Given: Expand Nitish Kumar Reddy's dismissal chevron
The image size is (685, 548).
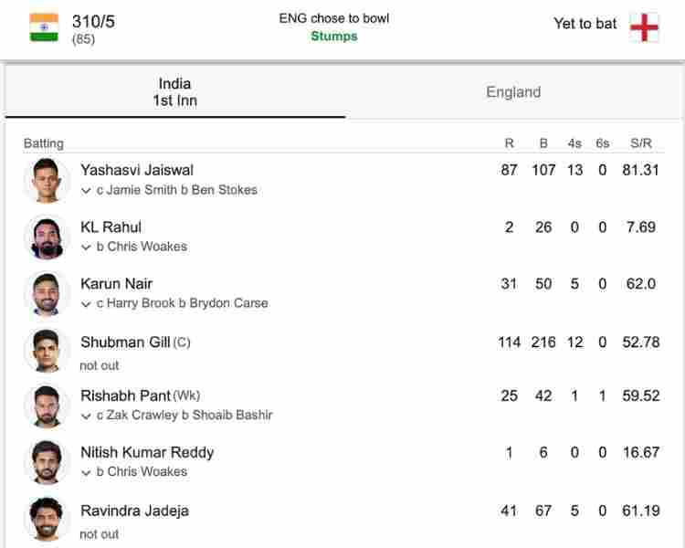Looking at the screenshot, I should [x=86, y=472].
